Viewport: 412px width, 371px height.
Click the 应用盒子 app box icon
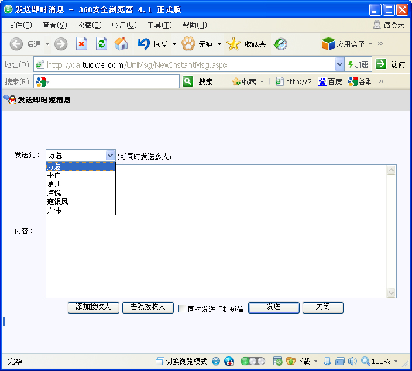(328, 44)
